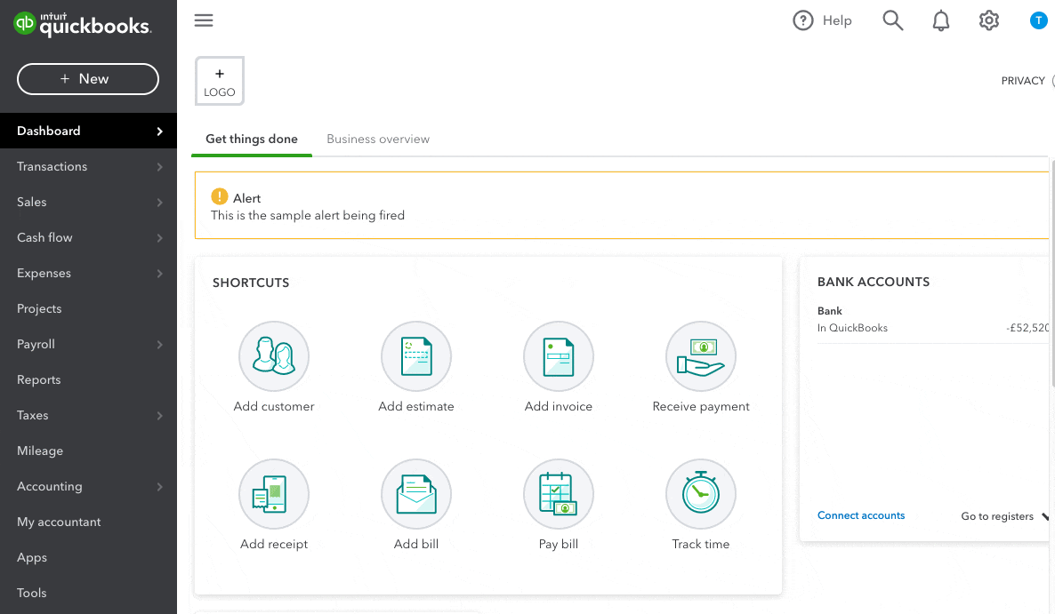The width and height of the screenshot is (1055, 614).
Task: Click the vertical page scrollbar
Action: tap(1052, 272)
